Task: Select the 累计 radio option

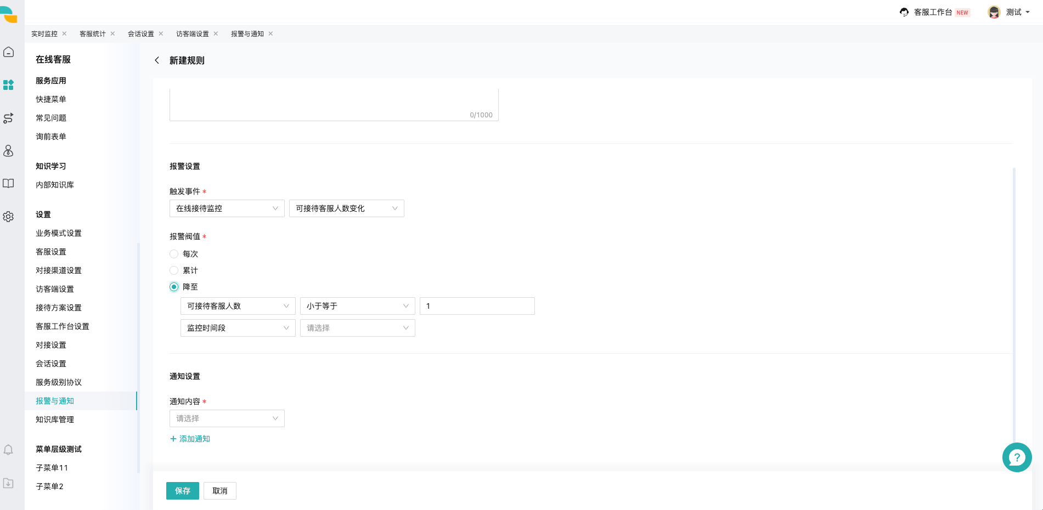Action: [x=174, y=270]
